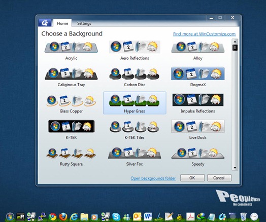Open Microsoft Word from the dock

click(x=148, y=217)
